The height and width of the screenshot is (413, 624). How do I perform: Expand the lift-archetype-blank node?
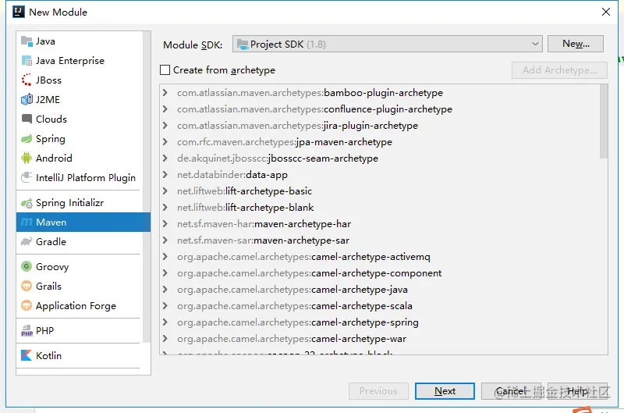[165, 208]
